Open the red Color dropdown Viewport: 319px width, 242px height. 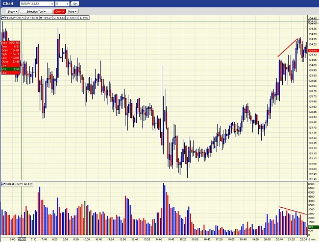click(59, 12)
